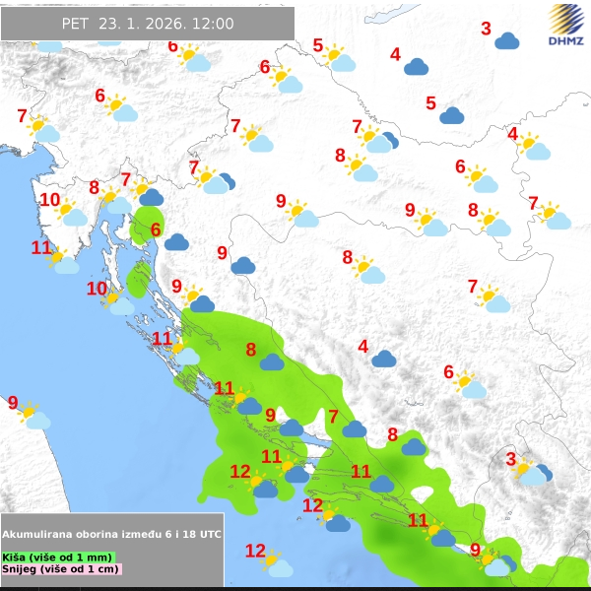The height and width of the screenshot is (591, 591).
Task: Click the red number 5 beside the overcast cloud
Action: tap(430, 103)
